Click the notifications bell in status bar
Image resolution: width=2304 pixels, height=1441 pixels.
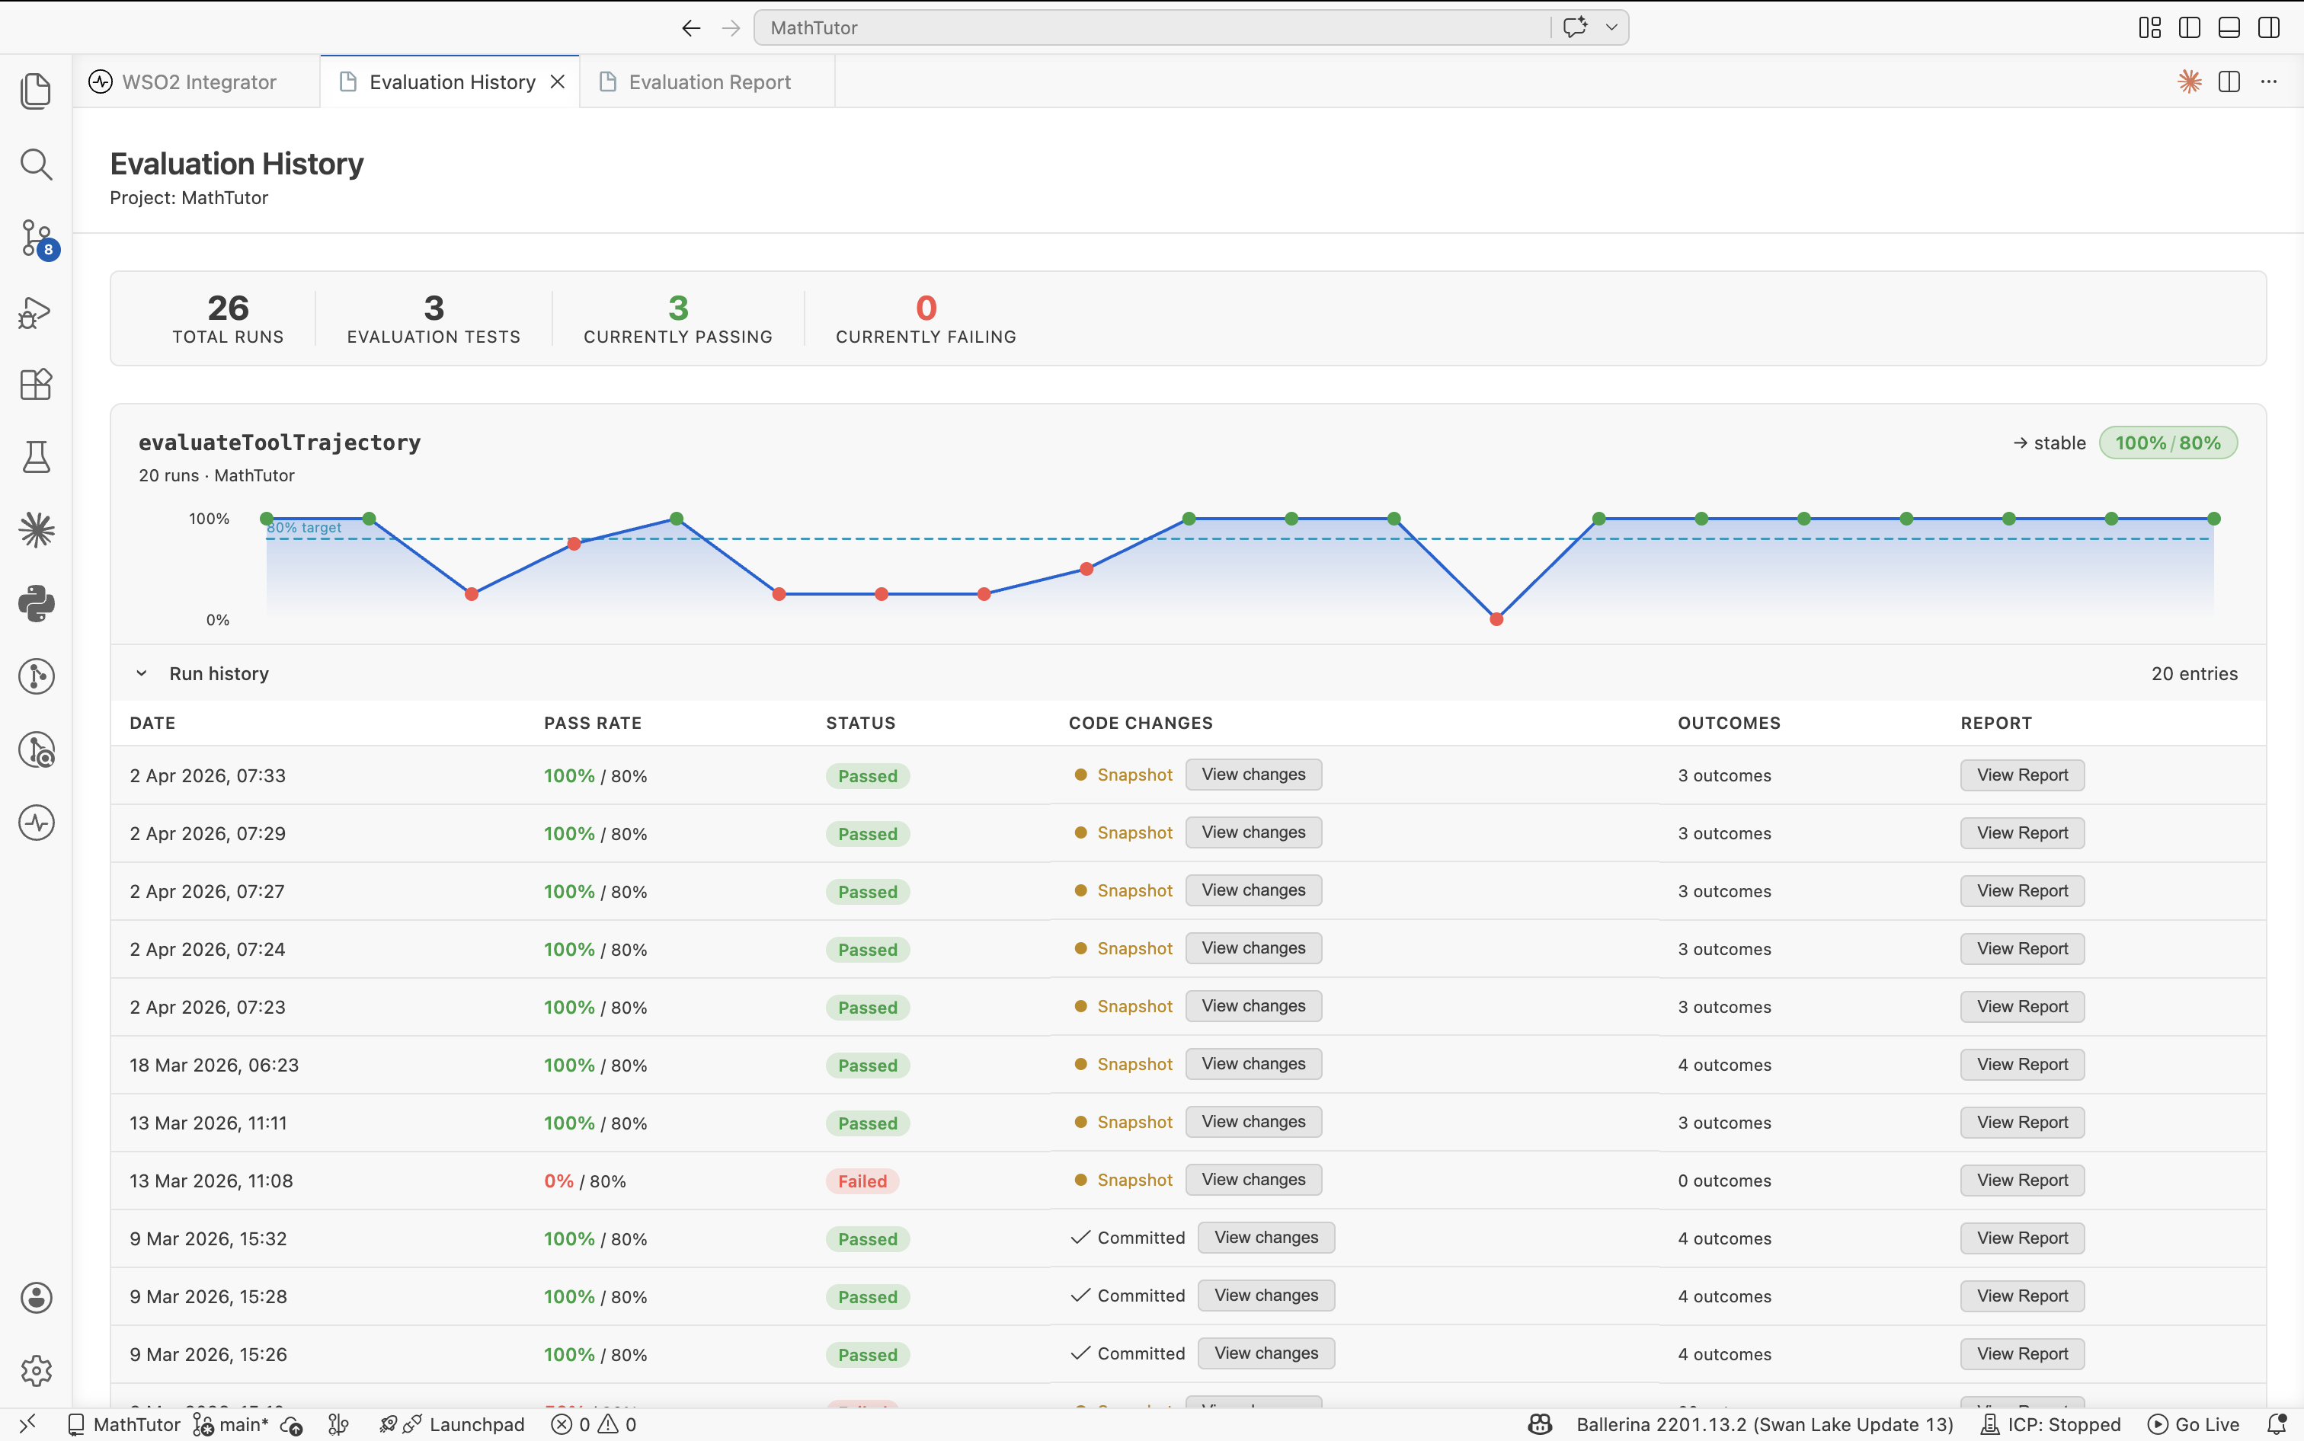[2277, 1423]
